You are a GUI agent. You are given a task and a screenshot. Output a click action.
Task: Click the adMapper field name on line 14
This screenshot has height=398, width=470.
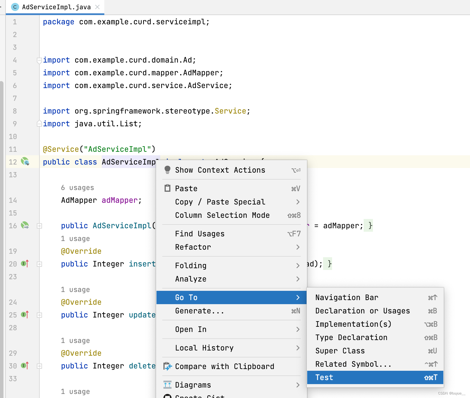[x=120, y=200]
